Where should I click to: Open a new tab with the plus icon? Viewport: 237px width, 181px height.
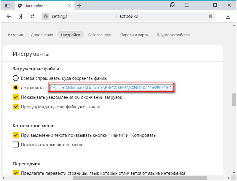point(79,6)
